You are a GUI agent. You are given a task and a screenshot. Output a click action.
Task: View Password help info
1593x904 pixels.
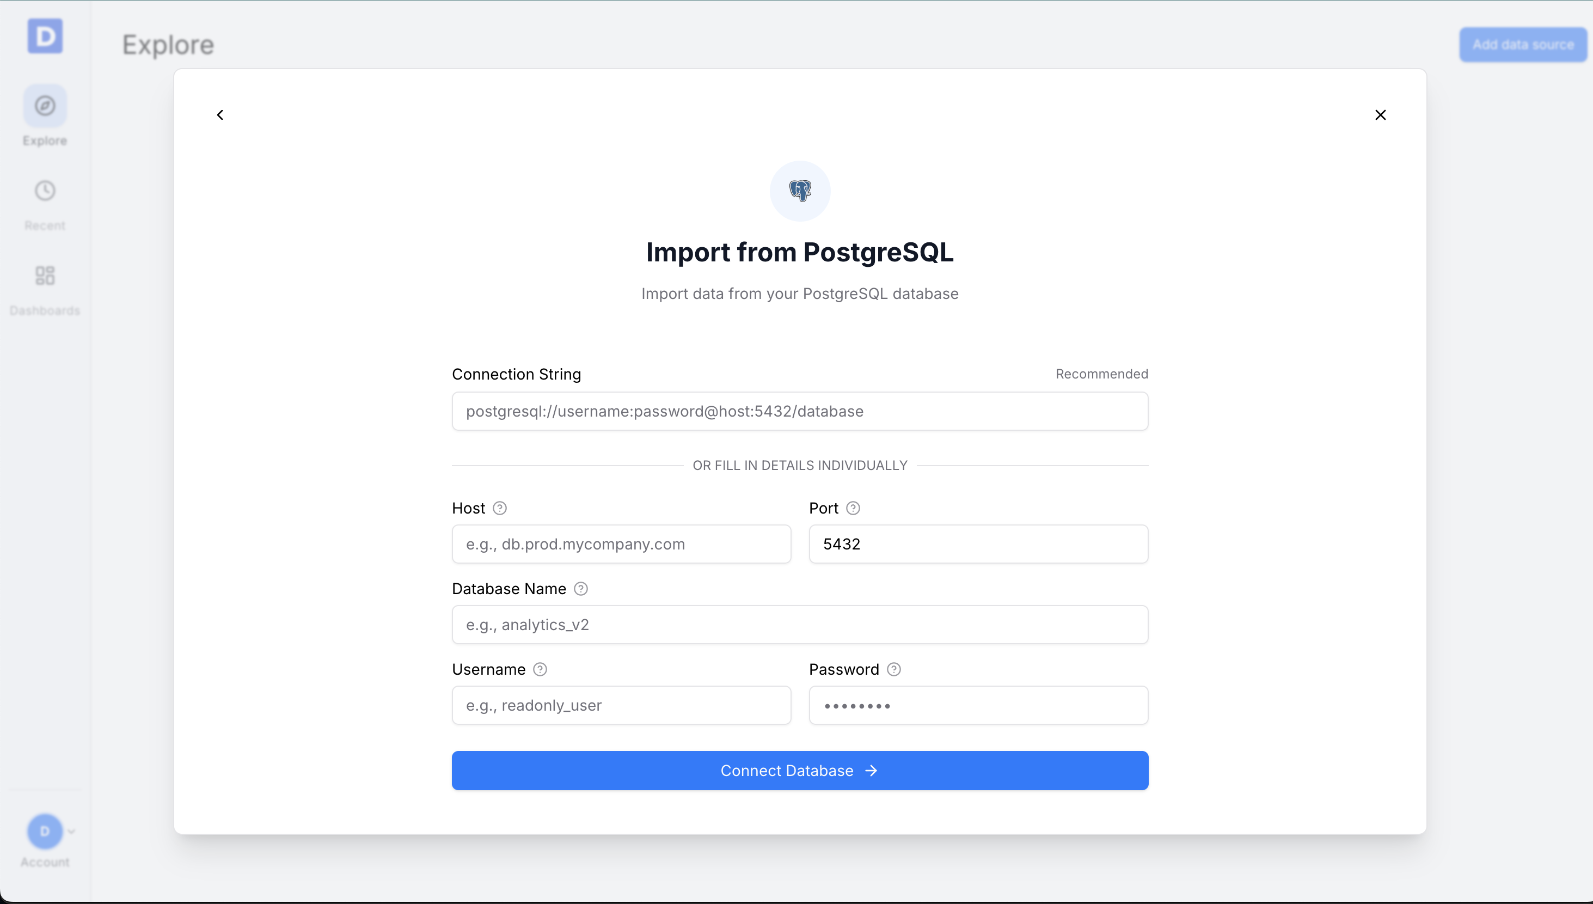click(x=893, y=669)
